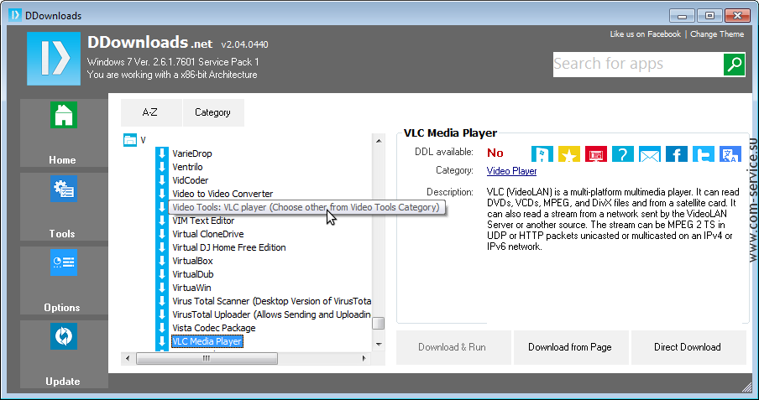
Task: Select VirusTotal Uploader entry
Action: [271, 314]
